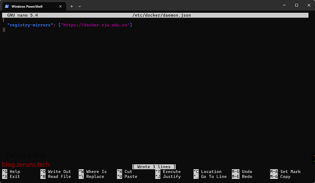
Task: Click the ^K Cut shortcut
Action: click(125, 172)
